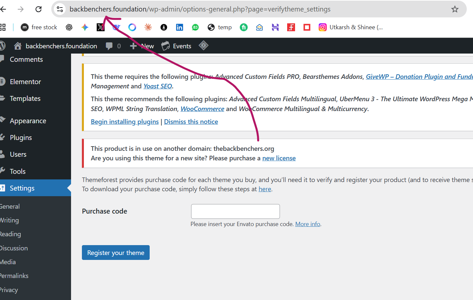Open Comments in the sidebar
Image resolution: width=473 pixels, height=300 pixels.
pos(26,59)
